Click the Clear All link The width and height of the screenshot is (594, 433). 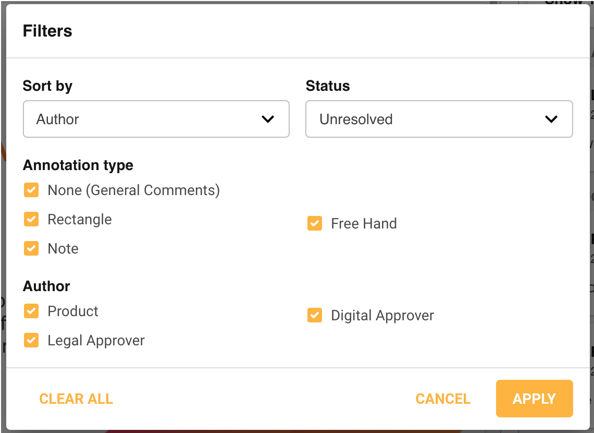click(x=76, y=399)
